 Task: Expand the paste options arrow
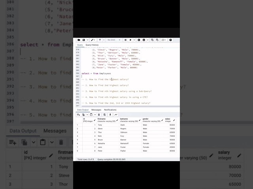[95, 115]
